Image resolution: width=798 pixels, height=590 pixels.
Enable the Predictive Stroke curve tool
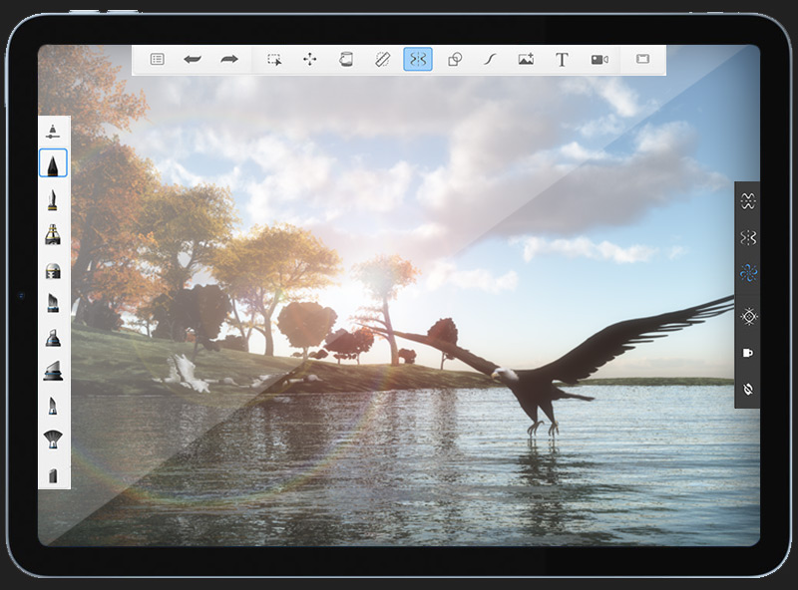[490, 60]
